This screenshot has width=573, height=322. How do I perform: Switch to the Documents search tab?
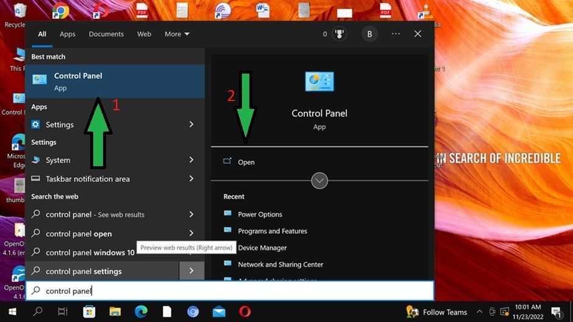tap(106, 34)
